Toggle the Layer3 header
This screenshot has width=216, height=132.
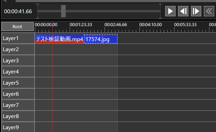(18, 61)
